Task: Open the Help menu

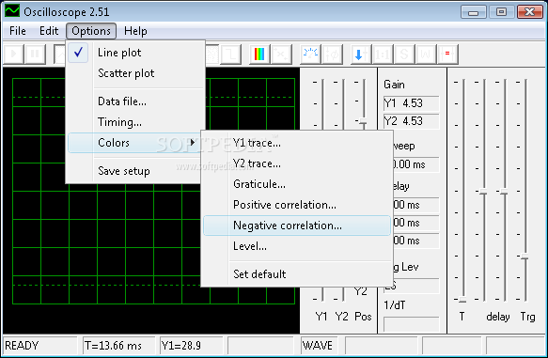Action: pos(135,31)
